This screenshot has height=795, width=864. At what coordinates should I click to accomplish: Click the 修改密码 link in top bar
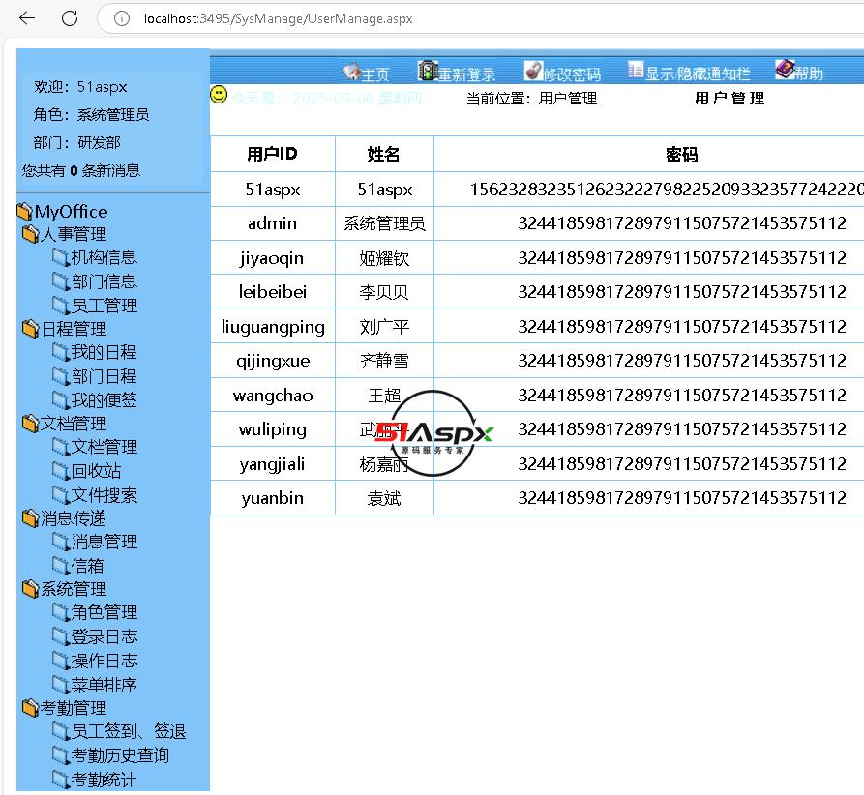[571, 74]
